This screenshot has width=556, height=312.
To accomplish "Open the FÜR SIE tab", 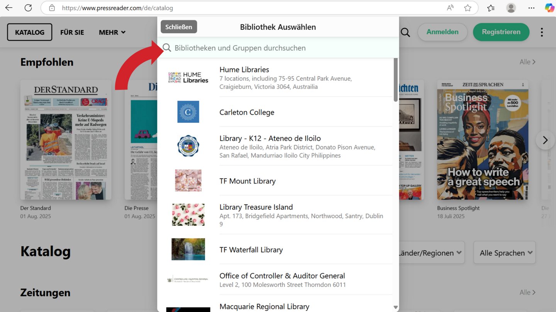I will (72, 32).
